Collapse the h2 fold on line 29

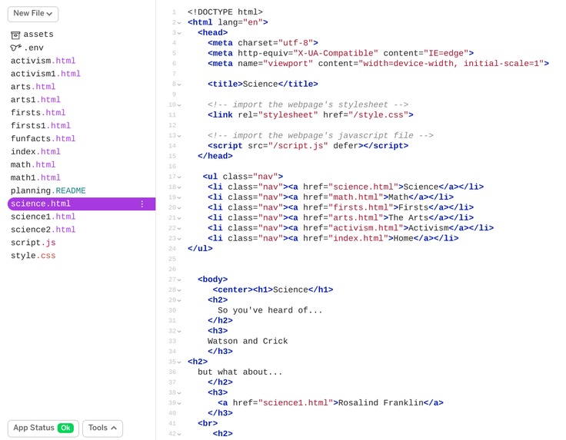coord(179,300)
